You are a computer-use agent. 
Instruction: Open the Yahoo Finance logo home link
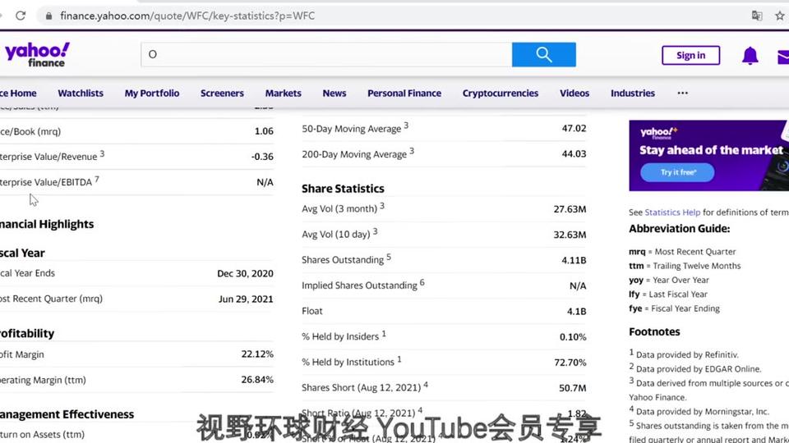37,54
